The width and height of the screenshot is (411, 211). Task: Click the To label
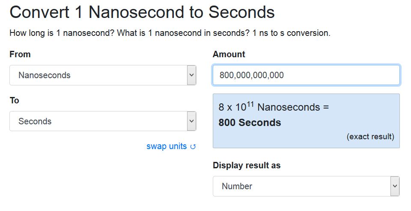pos(15,100)
